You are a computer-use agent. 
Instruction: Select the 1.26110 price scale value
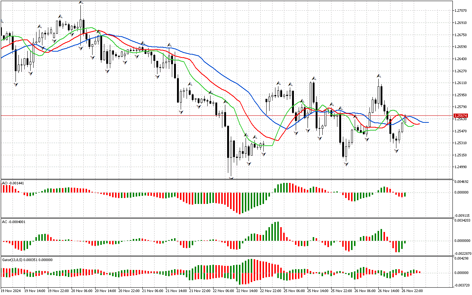(461, 83)
